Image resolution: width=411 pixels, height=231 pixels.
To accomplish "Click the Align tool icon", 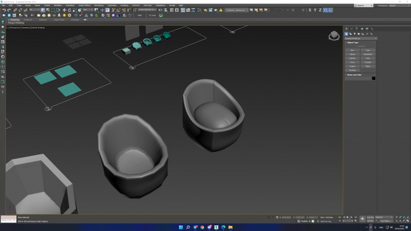I will point(165,10).
